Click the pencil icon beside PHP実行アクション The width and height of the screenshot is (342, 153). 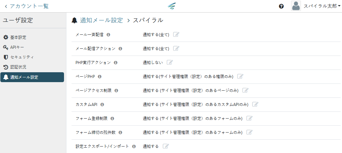tap(170, 62)
